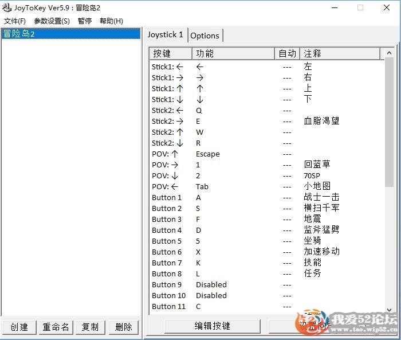Select the POV: → row

[x=267, y=165]
